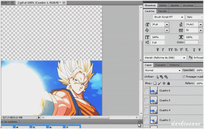The image size is (204, 129).
Task: Toggle Faux Bold text style
Action: [158, 50]
